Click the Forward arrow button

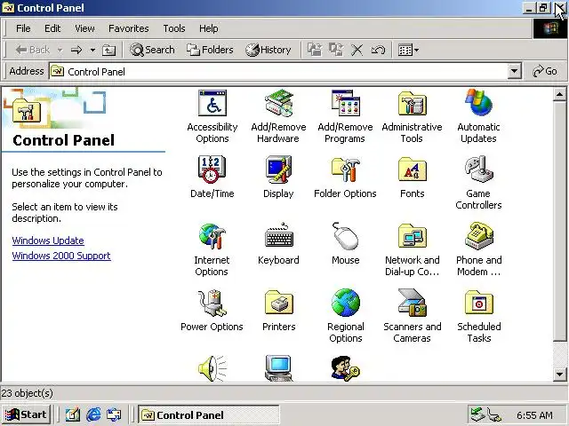[76, 50]
